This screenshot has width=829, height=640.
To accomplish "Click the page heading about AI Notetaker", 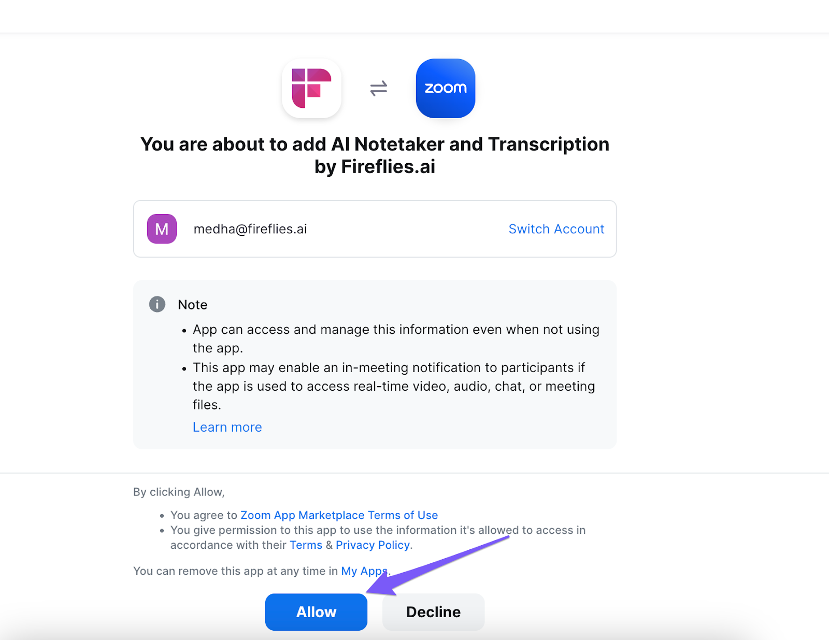I will point(375,155).
